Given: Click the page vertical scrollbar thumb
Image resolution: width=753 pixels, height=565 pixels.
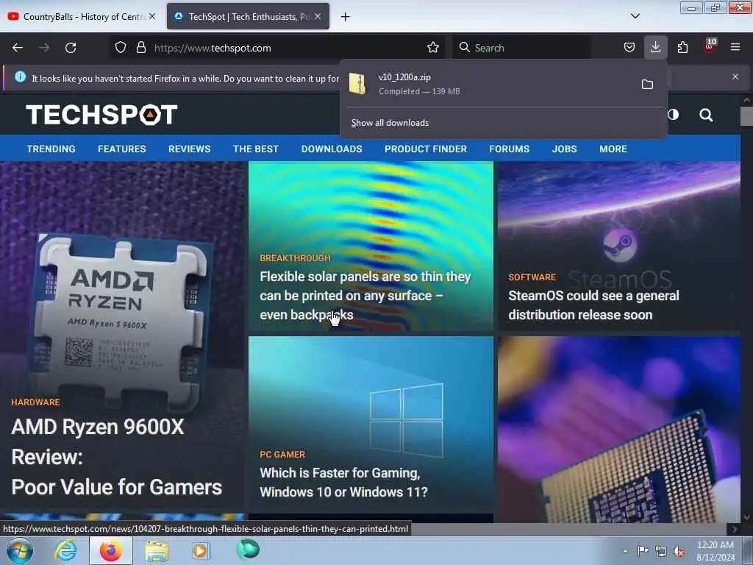Looking at the screenshot, I should (x=746, y=116).
